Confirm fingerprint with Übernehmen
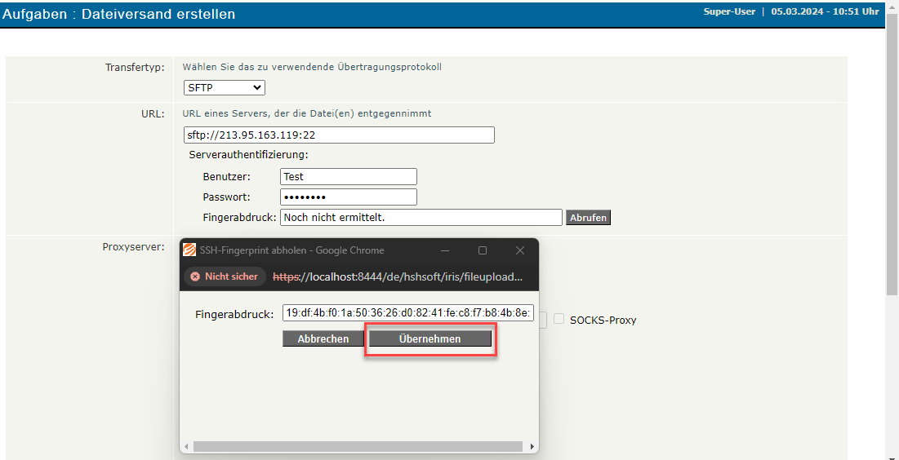Image resolution: width=899 pixels, height=460 pixels. coord(430,338)
